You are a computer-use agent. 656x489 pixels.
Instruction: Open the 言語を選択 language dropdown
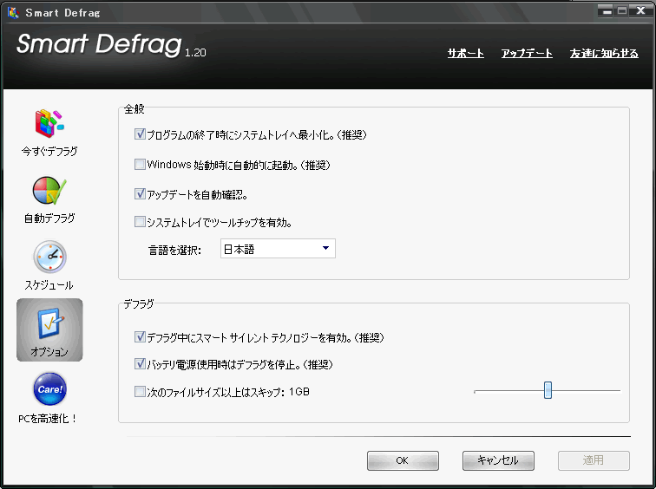(278, 249)
